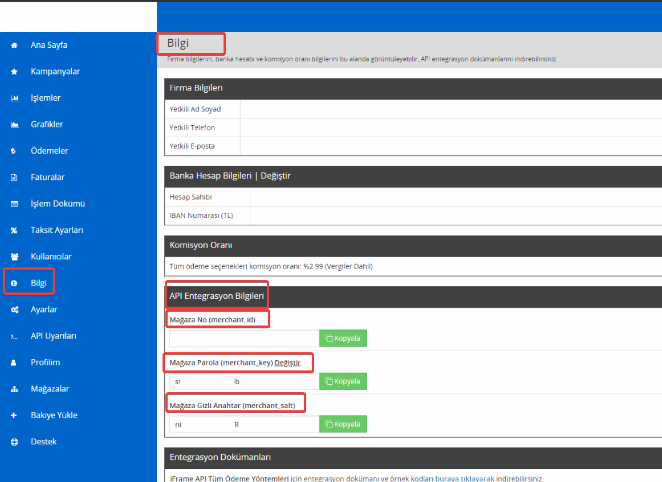
Task: Click the document icon beside Faturalar
Action: 14,178
